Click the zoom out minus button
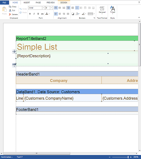This screenshot has width=141, height=159. tap(110, 157)
